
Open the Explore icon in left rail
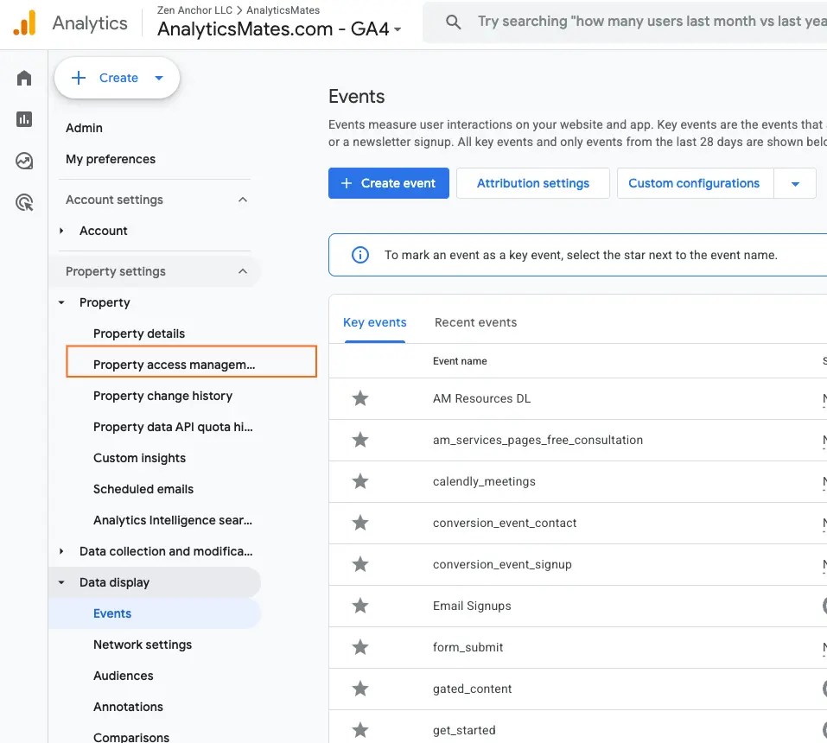point(24,161)
